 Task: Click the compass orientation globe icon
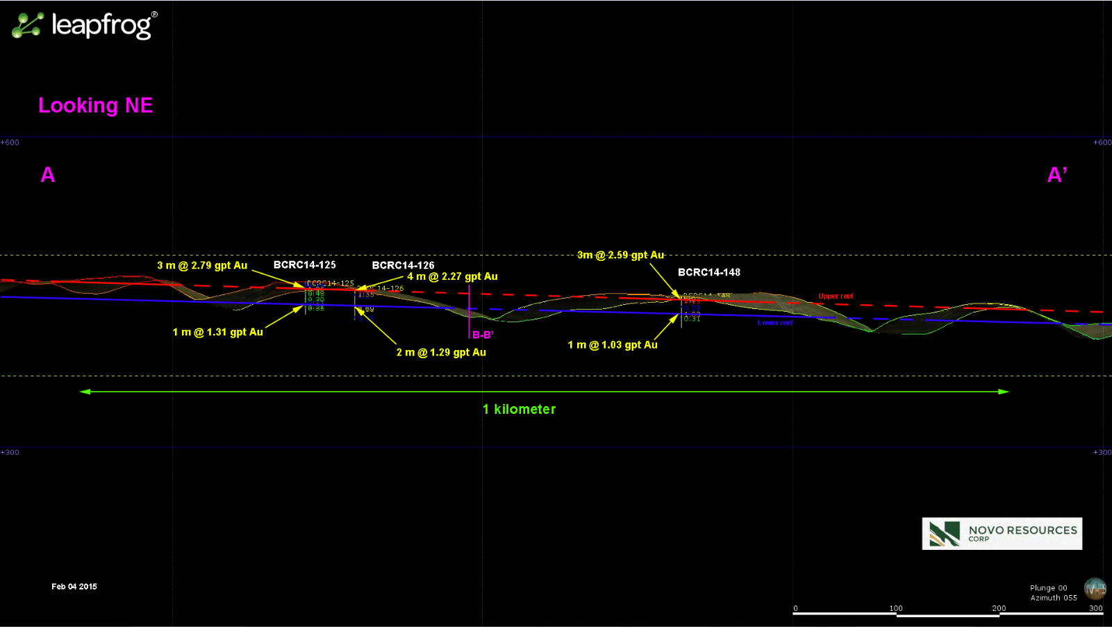tap(1095, 589)
